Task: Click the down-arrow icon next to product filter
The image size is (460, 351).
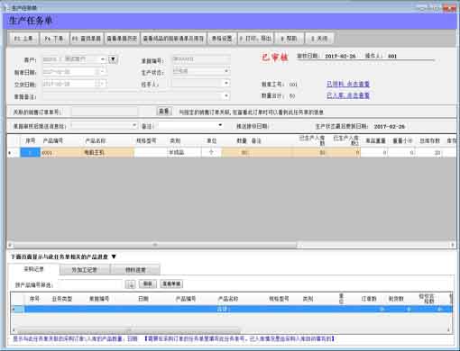Action: (x=130, y=284)
